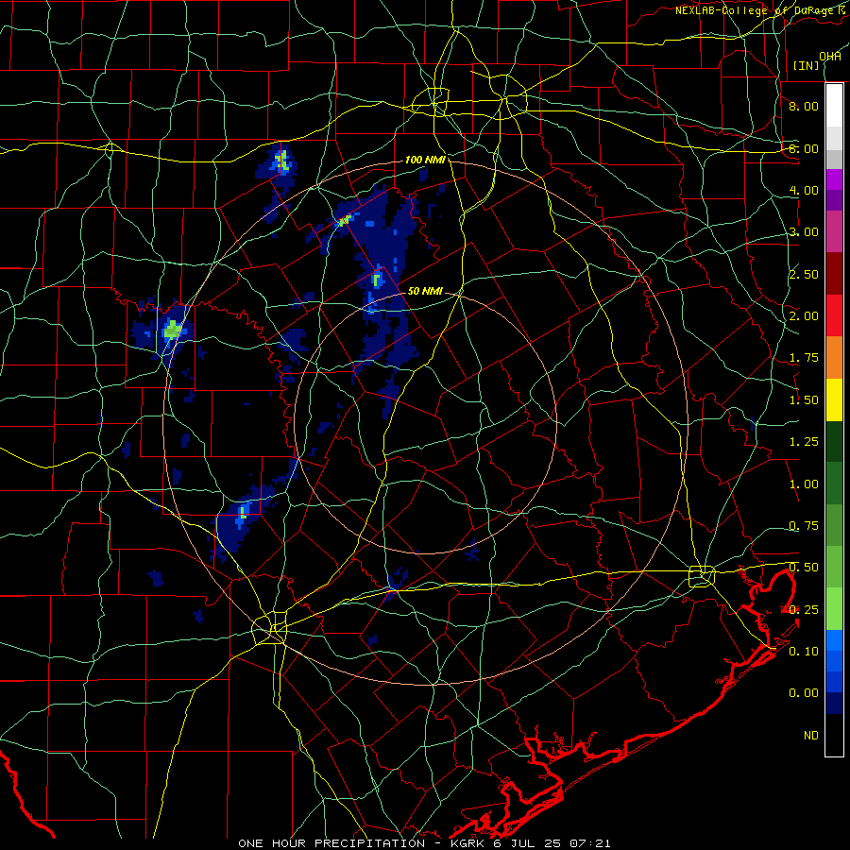The height and width of the screenshot is (850, 850).
Task: Click the 8.00 legend value
Action: click(804, 106)
